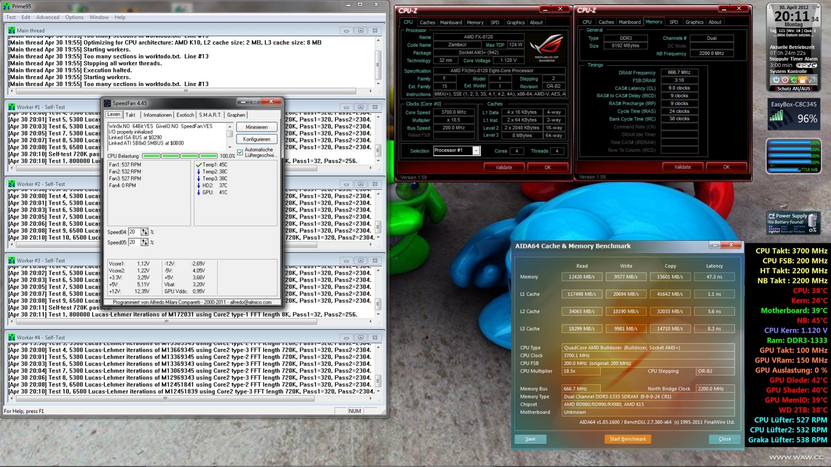Click the Worker #3 window icon
This screenshot has width=831, height=467.
pos(12,261)
